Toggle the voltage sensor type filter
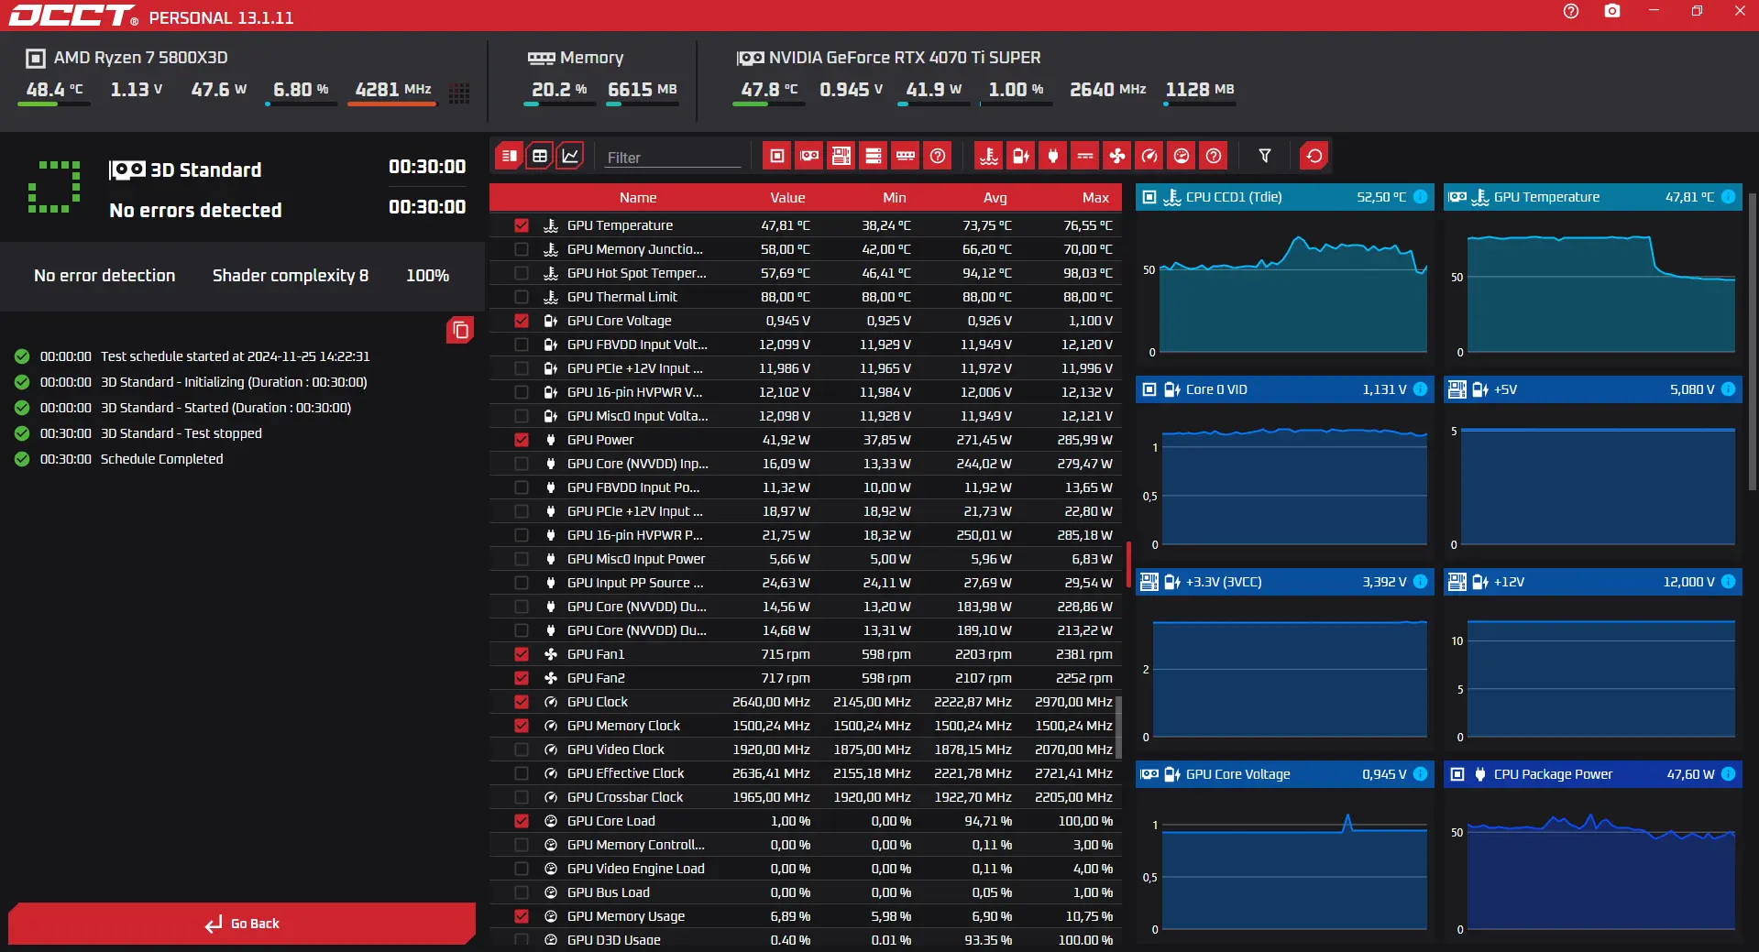This screenshot has height=952, width=1759. point(1021,156)
